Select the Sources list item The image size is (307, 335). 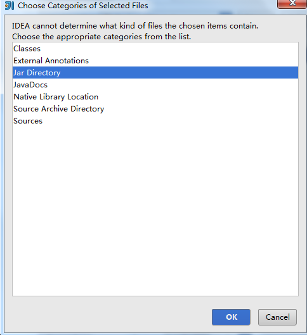(155, 121)
